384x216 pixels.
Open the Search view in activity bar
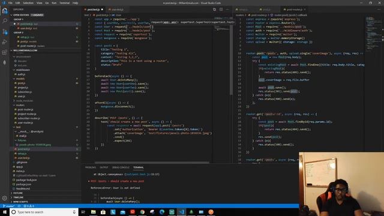tap(5, 21)
